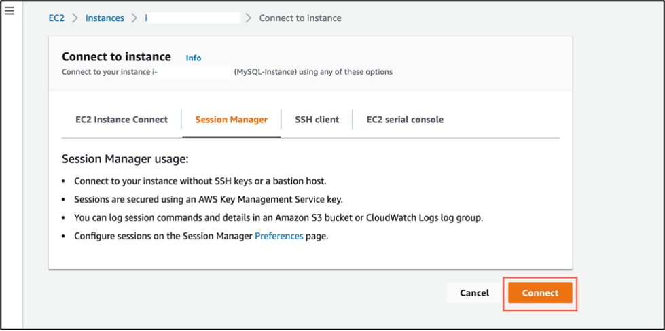Click the Cancel button
This screenshot has height=331, width=665.
click(x=474, y=293)
